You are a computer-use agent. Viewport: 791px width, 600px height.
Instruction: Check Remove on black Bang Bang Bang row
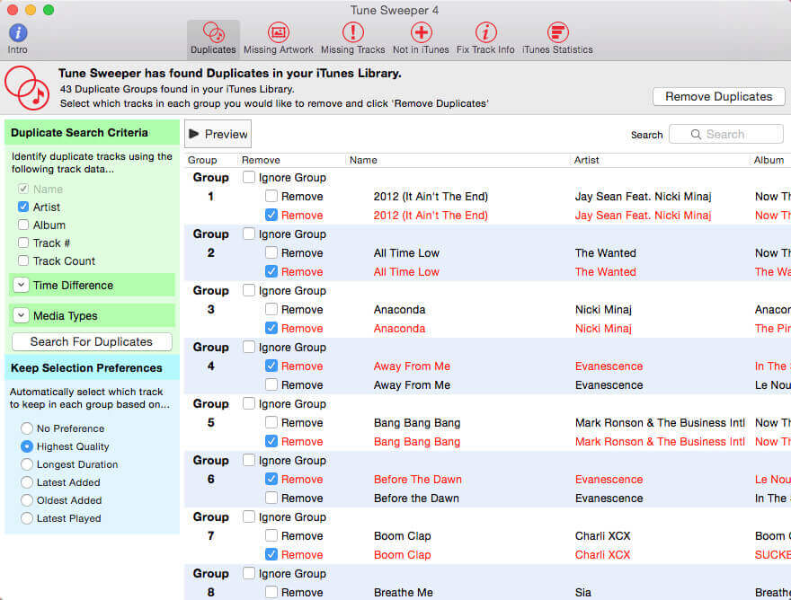(271, 422)
